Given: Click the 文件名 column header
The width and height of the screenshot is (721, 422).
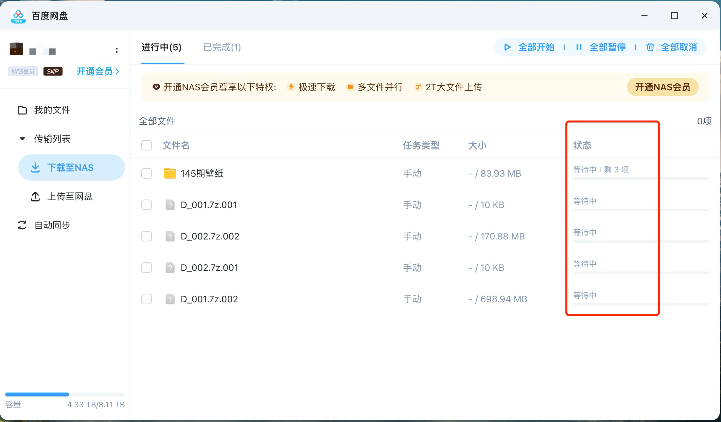Looking at the screenshot, I should point(176,145).
